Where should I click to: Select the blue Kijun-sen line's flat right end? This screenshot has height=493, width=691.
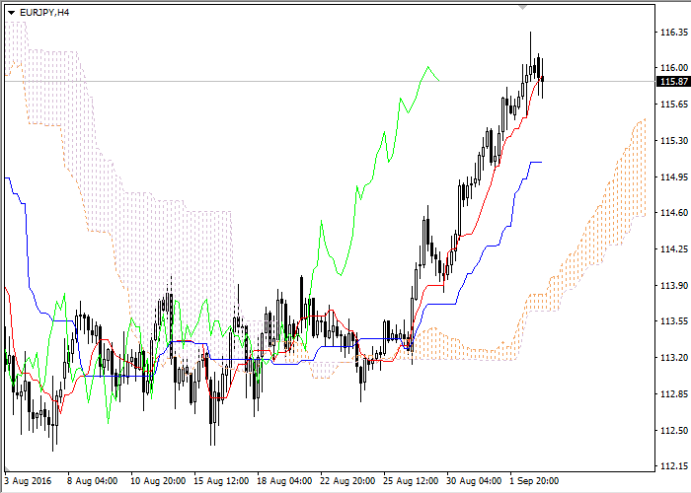536,163
